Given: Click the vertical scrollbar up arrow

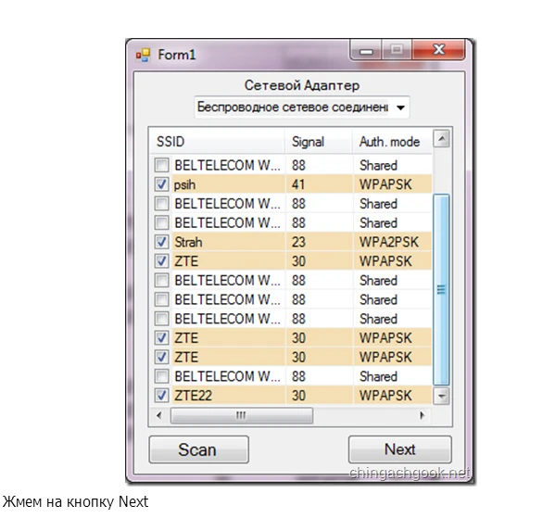Looking at the screenshot, I should pos(441,139).
